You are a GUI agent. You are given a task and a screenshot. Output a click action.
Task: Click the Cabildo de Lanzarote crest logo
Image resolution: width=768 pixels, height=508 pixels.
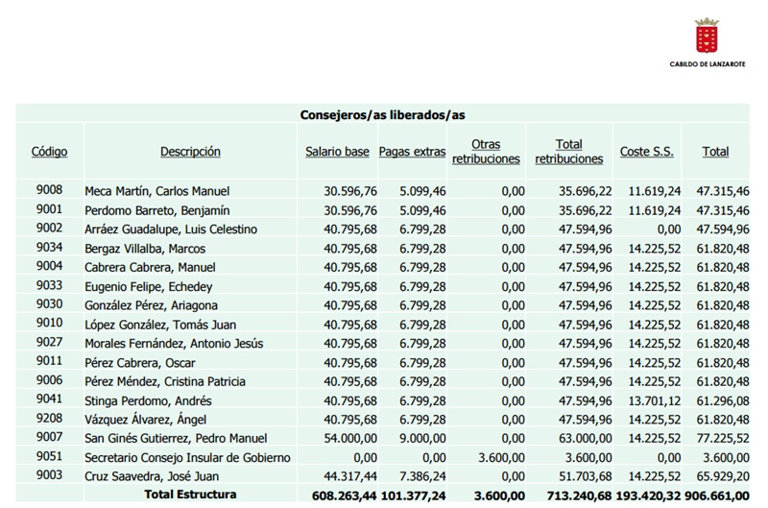pos(707,36)
